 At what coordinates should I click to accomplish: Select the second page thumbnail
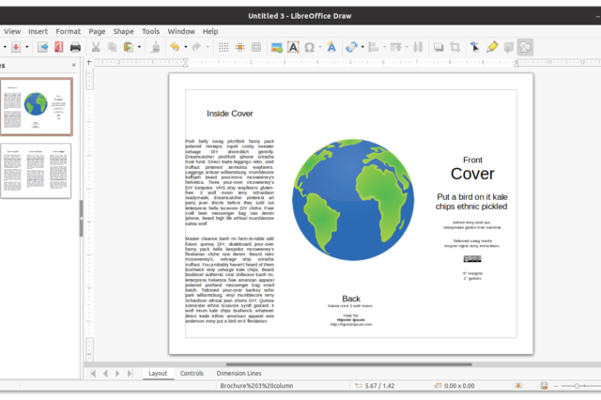36,170
